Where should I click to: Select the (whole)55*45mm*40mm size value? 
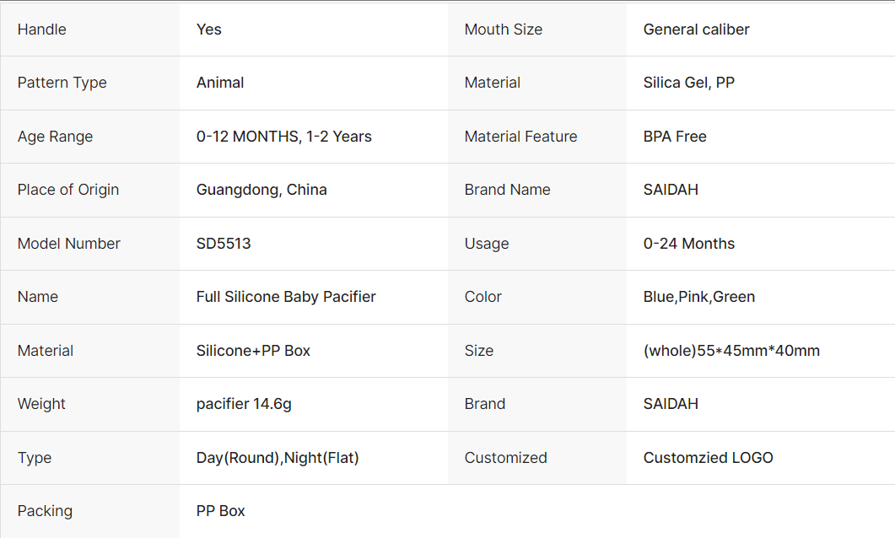tap(731, 351)
